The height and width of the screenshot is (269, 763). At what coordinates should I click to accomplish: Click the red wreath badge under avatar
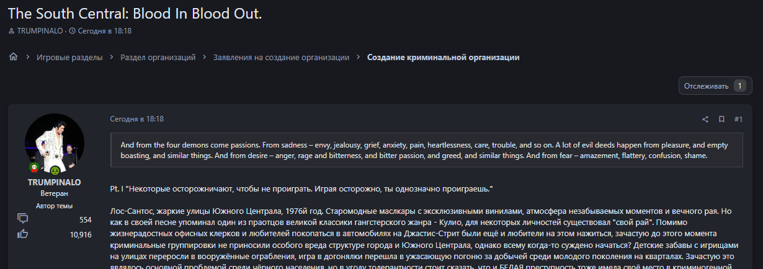(34, 167)
